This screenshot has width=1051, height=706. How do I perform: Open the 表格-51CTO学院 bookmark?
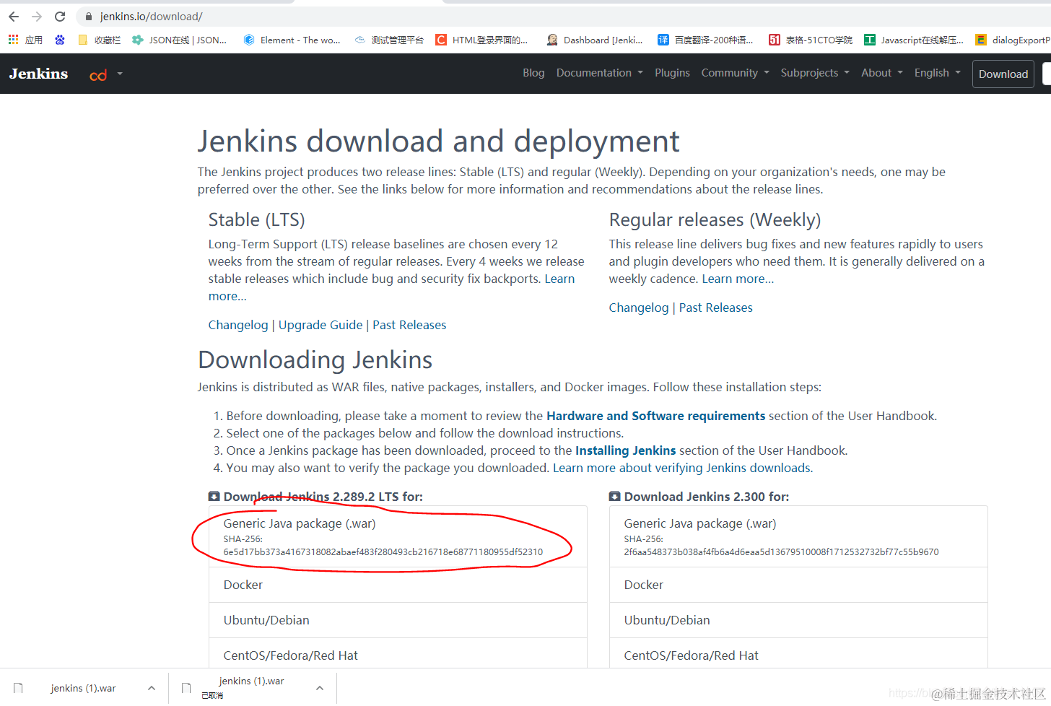(811, 40)
